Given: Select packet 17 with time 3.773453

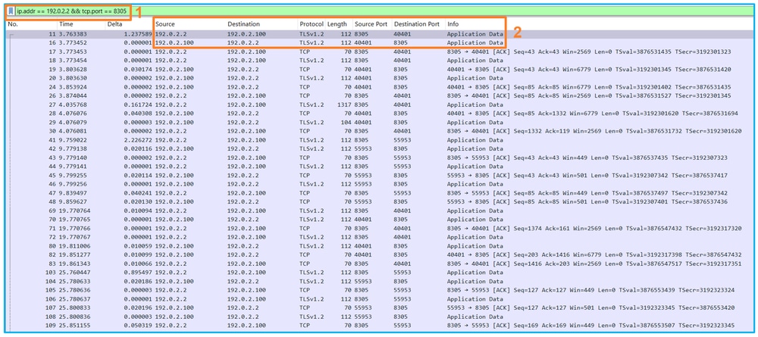Looking at the screenshot, I should pos(380,51).
